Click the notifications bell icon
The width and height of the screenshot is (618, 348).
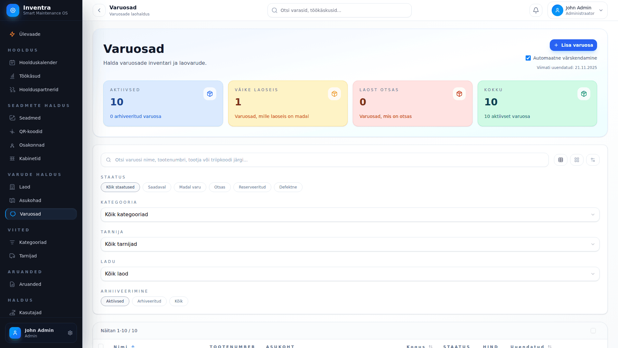pyautogui.click(x=536, y=10)
